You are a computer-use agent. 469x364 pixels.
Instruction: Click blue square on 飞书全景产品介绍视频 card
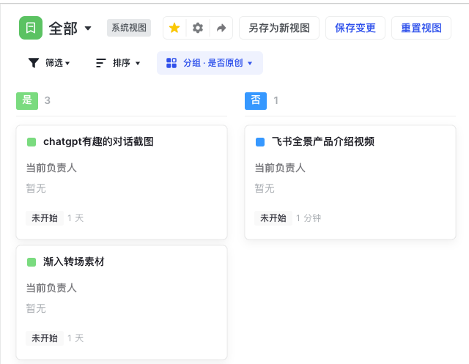click(260, 142)
